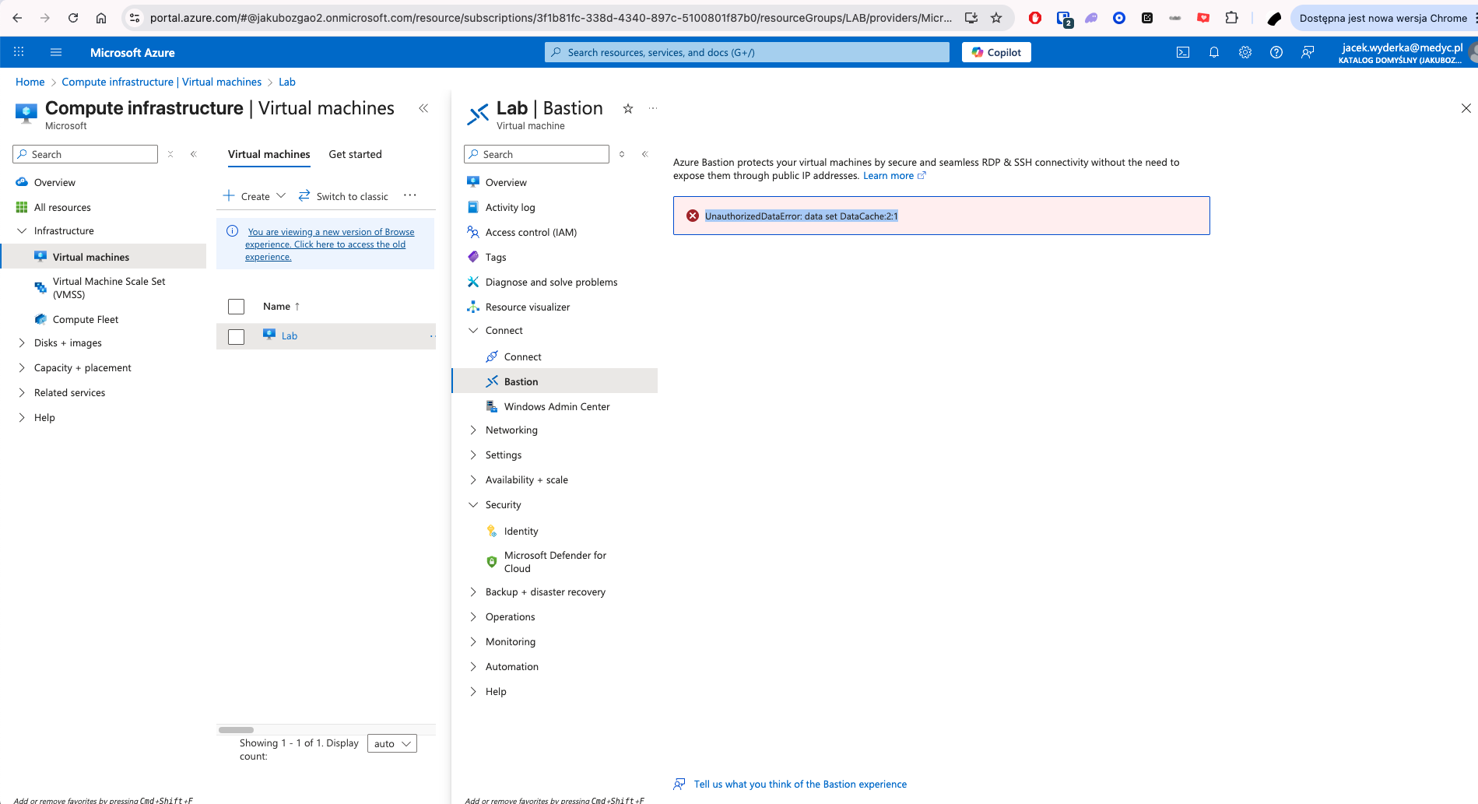
Task: Open Microsoft Defender for Cloud
Action: pos(555,562)
